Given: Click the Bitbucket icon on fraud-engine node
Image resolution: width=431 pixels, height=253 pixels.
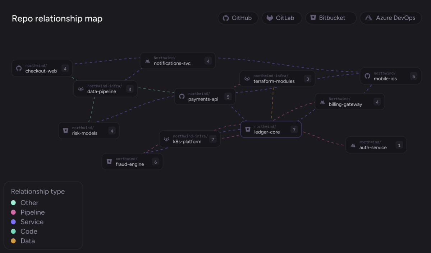Looking at the screenshot, I should 109,161.
